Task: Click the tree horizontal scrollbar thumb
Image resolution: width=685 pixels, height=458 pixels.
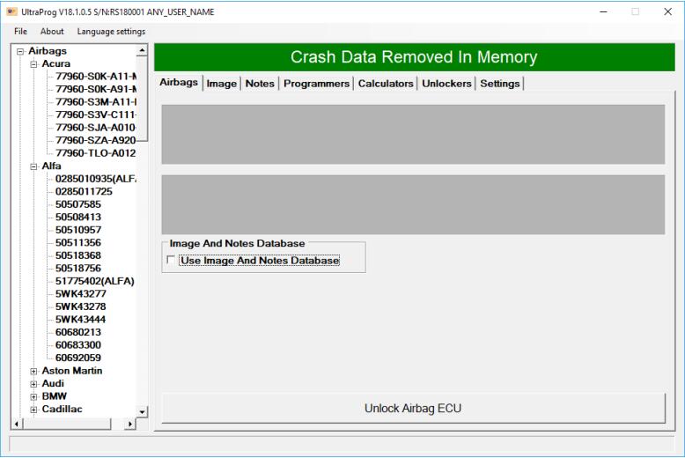Action: (x=66, y=424)
